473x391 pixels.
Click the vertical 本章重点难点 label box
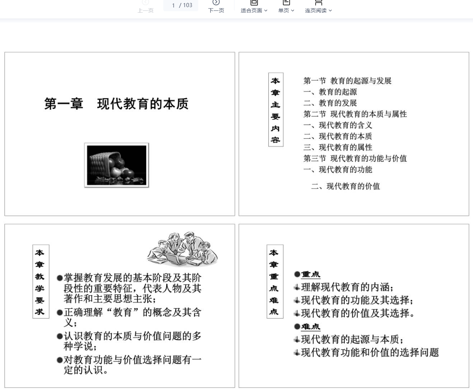[x=274, y=282]
